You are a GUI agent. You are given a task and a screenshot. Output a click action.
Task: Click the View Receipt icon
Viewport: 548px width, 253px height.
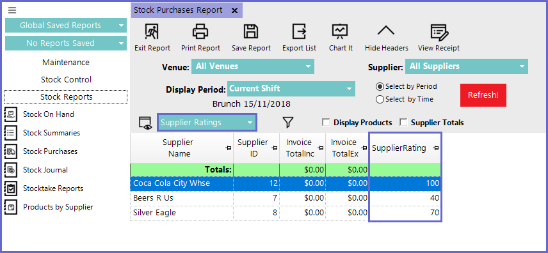pyautogui.click(x=439, y=32)
